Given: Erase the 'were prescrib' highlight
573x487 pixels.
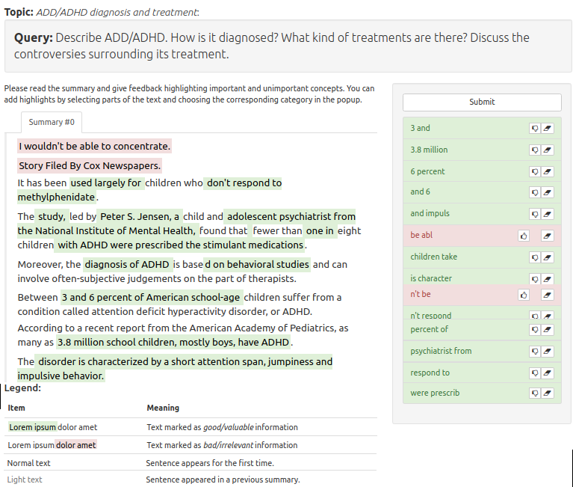Looking at the screenshot, I should click(x=548, y=393).
